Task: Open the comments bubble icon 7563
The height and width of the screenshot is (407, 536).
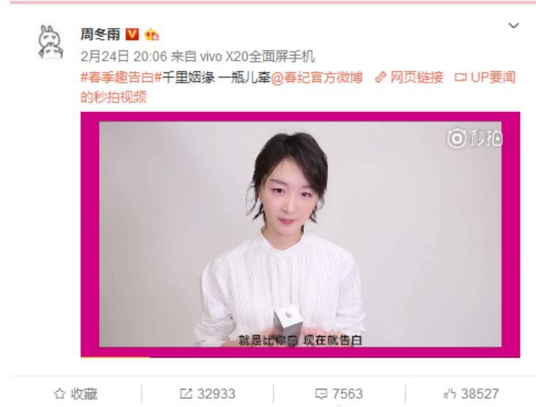Action: 321,394
